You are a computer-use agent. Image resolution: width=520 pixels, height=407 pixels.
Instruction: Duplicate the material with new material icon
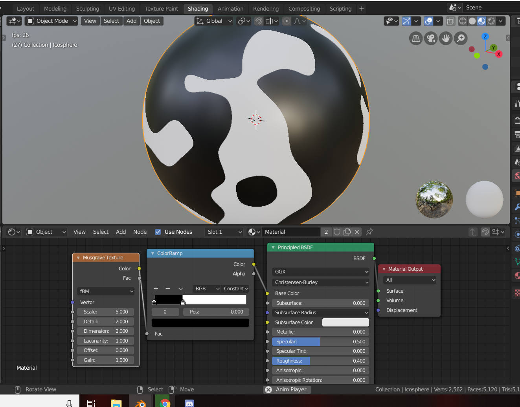[347, 232]
